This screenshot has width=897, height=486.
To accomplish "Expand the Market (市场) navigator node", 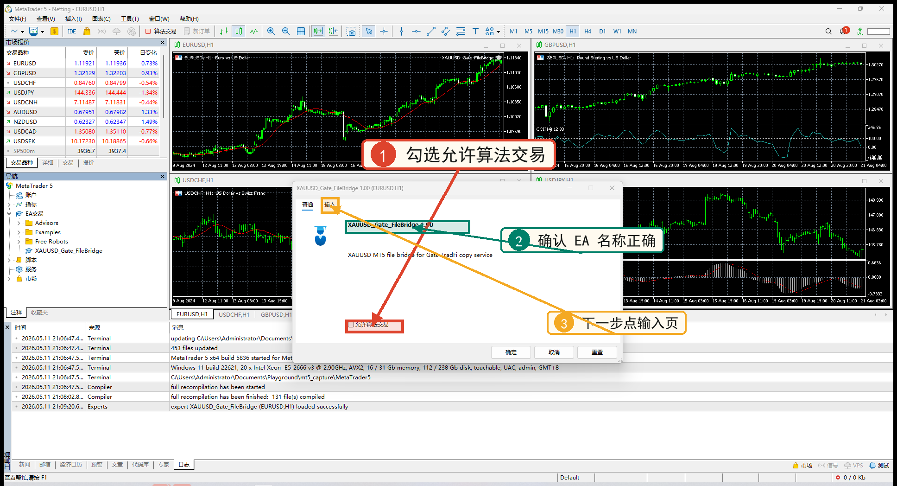I will (9, 279).
